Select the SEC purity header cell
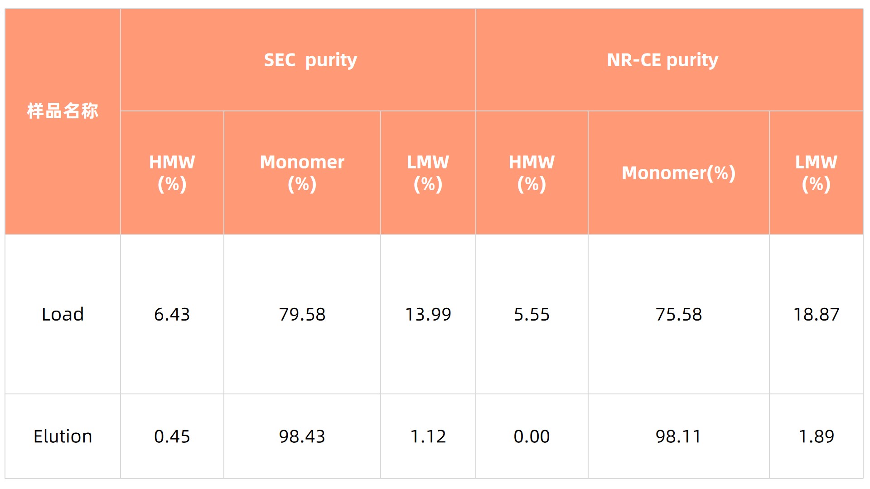The width and height of the screenshot is (870, 489). point(310,60)
